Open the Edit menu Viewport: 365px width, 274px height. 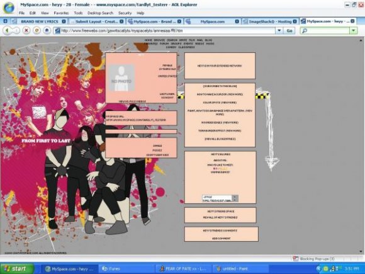point(32,13)
